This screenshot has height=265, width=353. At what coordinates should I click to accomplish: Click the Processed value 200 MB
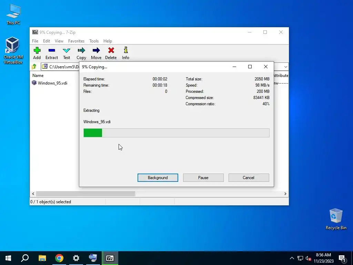[263, 91]
